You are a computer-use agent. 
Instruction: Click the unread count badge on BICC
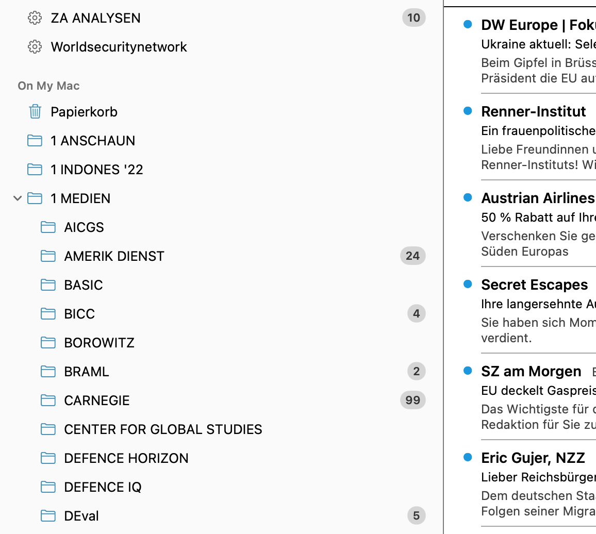click(416, 313)
